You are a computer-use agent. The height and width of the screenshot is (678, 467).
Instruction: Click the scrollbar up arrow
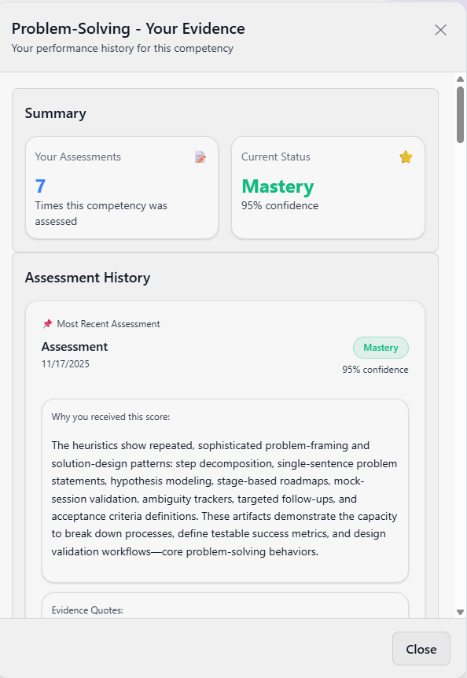pyautogui.click(x=460, y=77)
